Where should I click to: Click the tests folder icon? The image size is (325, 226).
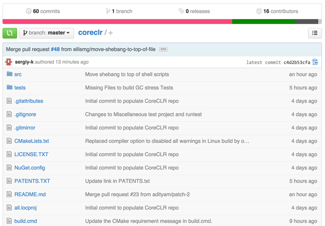(10, 87)
